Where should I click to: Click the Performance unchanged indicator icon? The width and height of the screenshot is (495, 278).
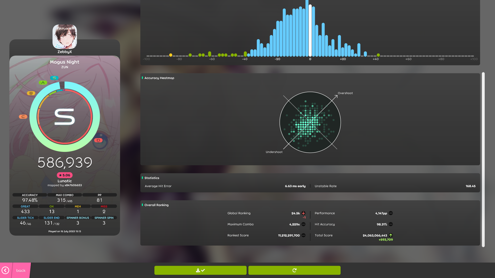[391, 213]
